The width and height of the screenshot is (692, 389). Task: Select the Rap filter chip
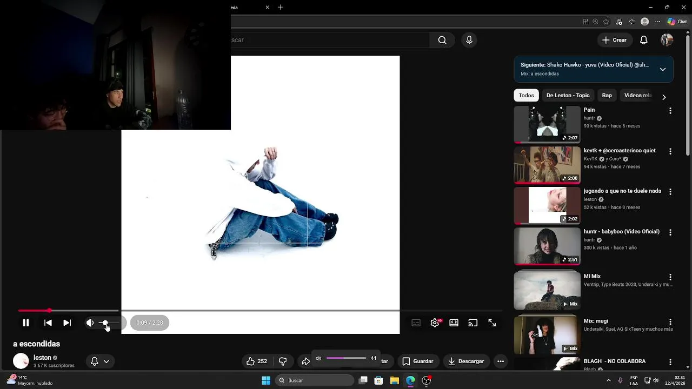tap(607, 96)
